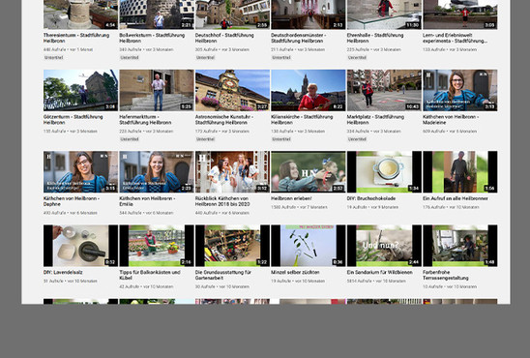Image resolution: width=530 pixels, height=358 pixels.
Task: Click 'Käthchen von Heilbronn - Daphne' title
Action: 72,201
